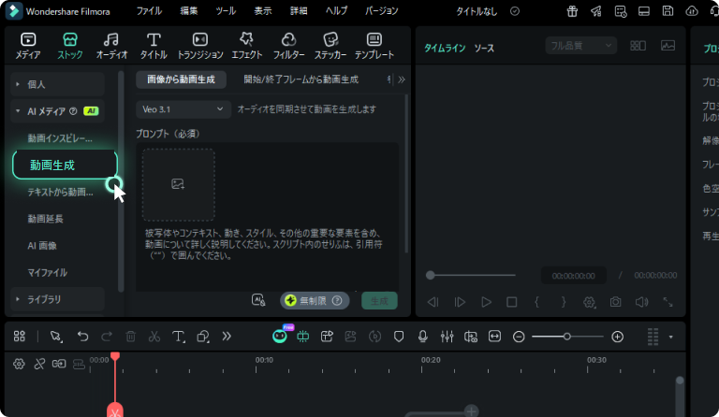The image size is (719, 417).
Task: Toggle the timeline magnet unlink icon
Action: [39, 364]
